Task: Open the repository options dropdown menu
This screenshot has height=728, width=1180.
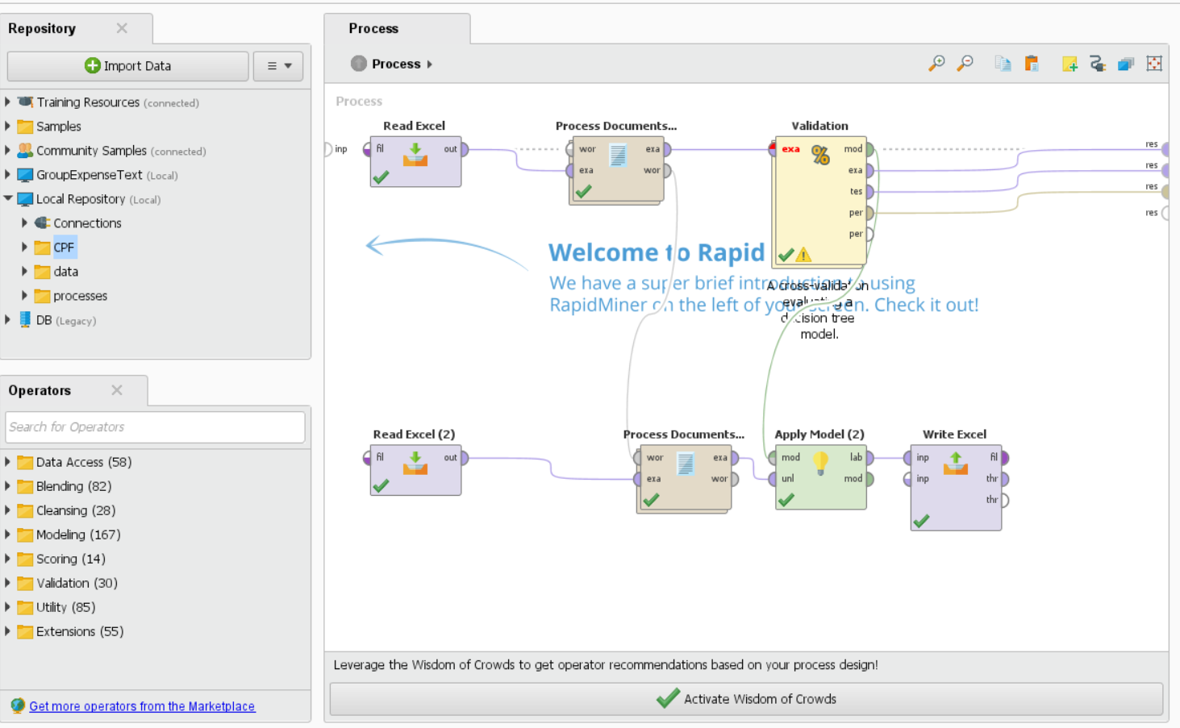Action: tap(279, 66)
